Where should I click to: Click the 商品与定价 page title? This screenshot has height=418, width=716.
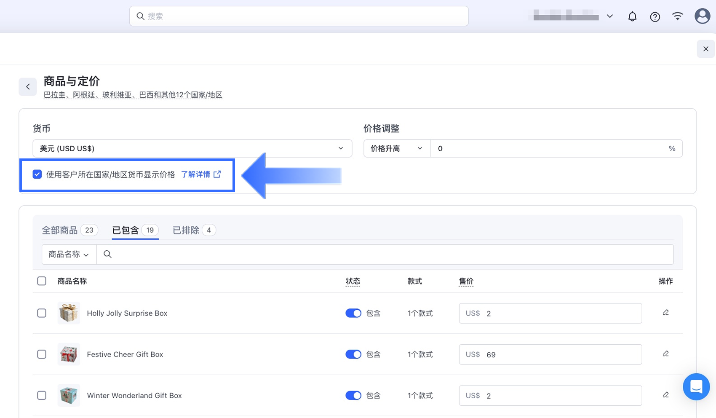pyautogui.click(x=72, y=81)
